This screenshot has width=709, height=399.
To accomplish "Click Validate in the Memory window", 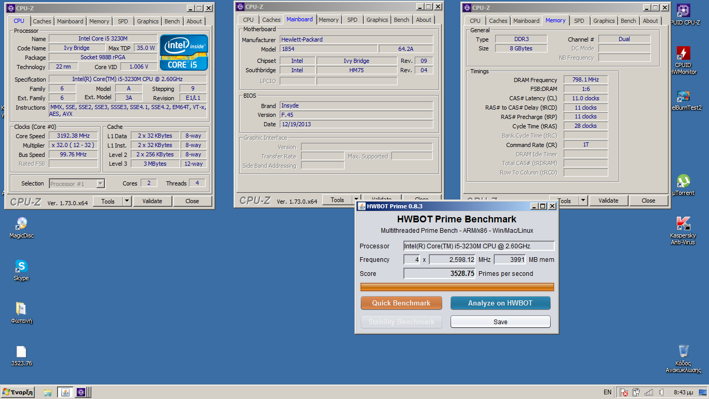I will click(609, 201).
